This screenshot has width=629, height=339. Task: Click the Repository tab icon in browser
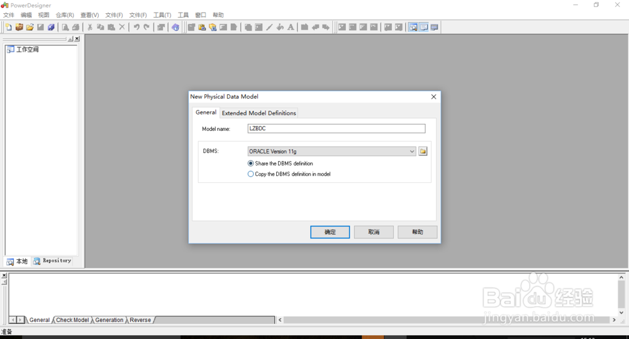tap(36, 261)
